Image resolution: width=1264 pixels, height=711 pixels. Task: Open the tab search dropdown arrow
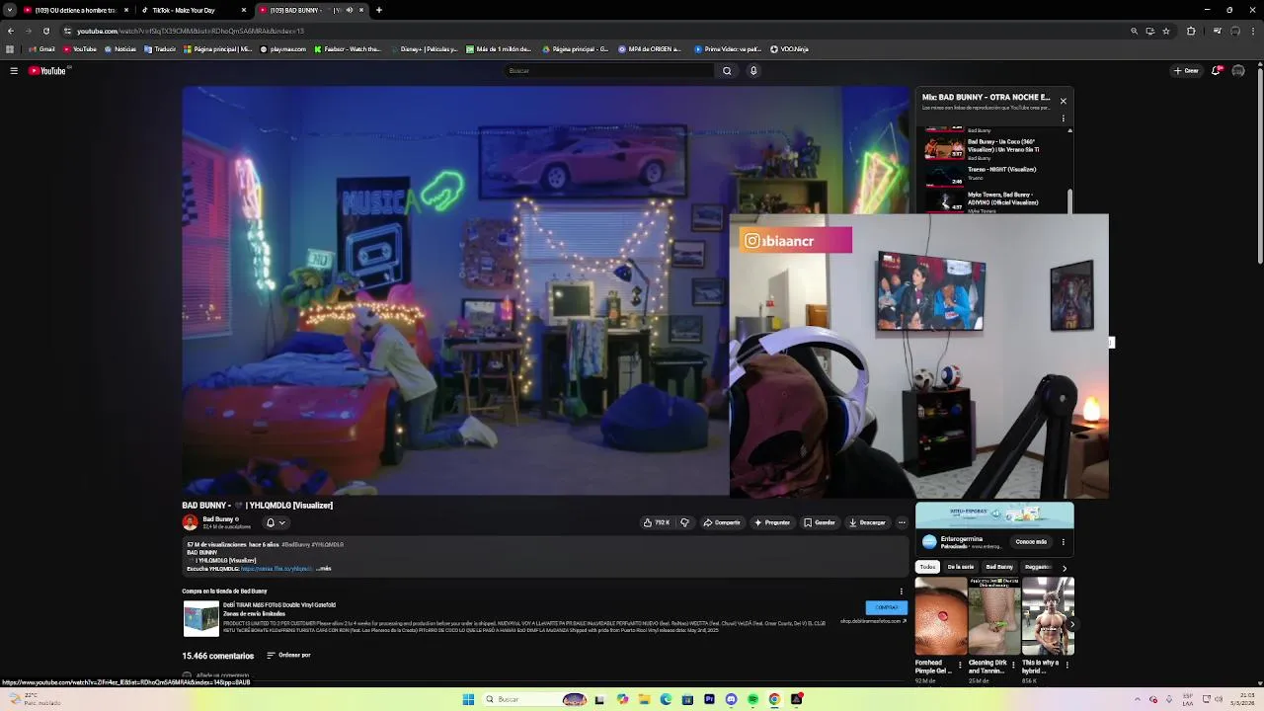coord(10,10)
